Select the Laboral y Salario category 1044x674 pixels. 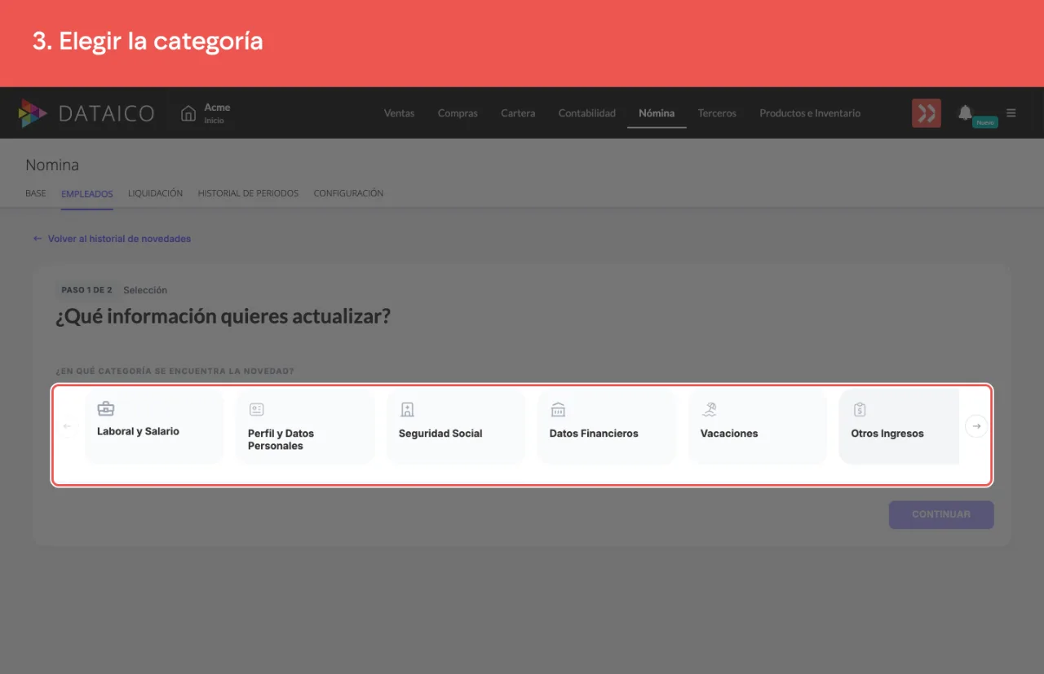tap(154, 426)
